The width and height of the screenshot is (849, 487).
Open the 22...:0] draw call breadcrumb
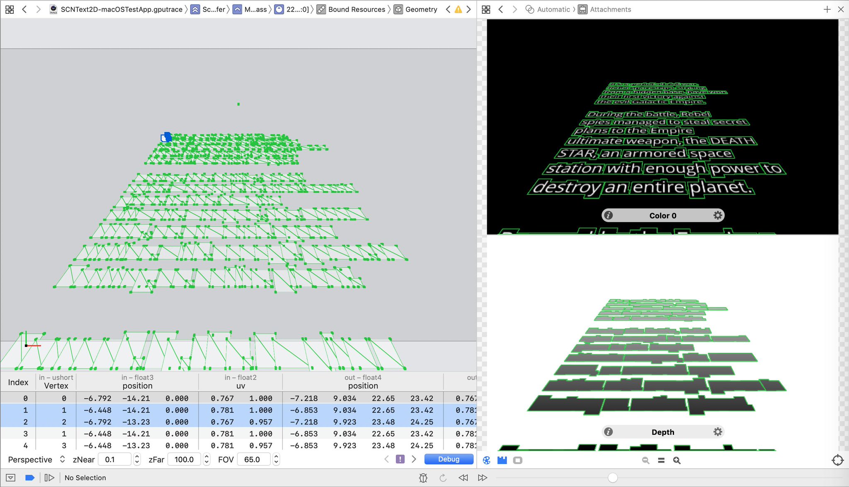[x=292, y=9]
